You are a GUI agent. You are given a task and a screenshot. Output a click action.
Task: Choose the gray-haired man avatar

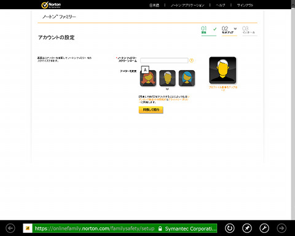(167, 78)
